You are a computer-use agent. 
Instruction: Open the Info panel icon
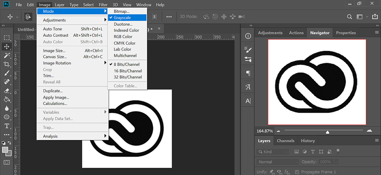coord(248,36)
